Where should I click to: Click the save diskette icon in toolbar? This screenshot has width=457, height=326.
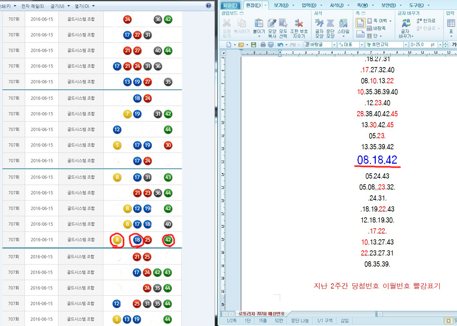[x=254, y=45]
